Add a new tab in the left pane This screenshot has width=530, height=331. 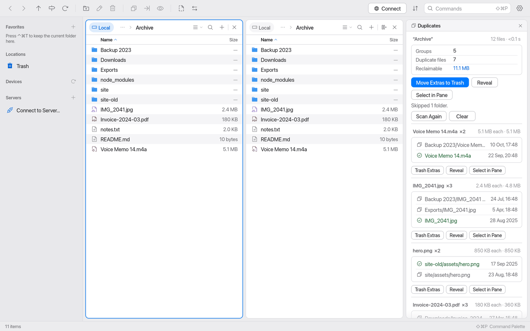click(222, 27)
